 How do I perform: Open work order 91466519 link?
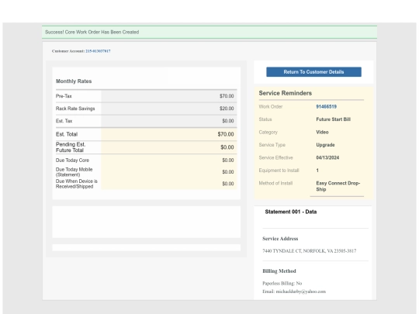click(x=326, y=106)
